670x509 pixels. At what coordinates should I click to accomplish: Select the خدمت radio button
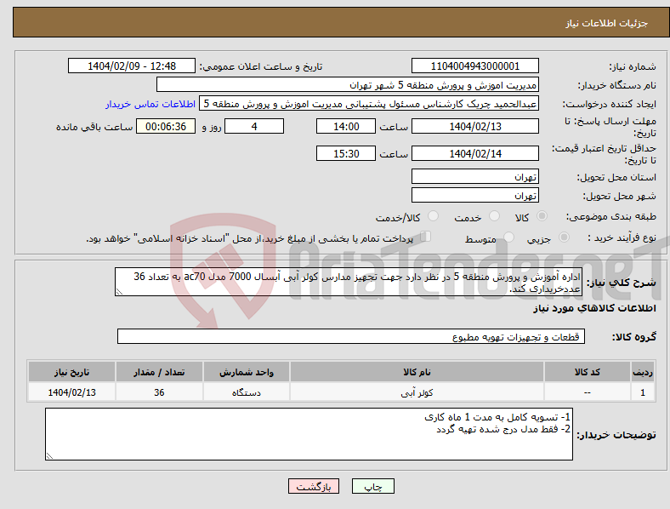(x=494, y=216)
